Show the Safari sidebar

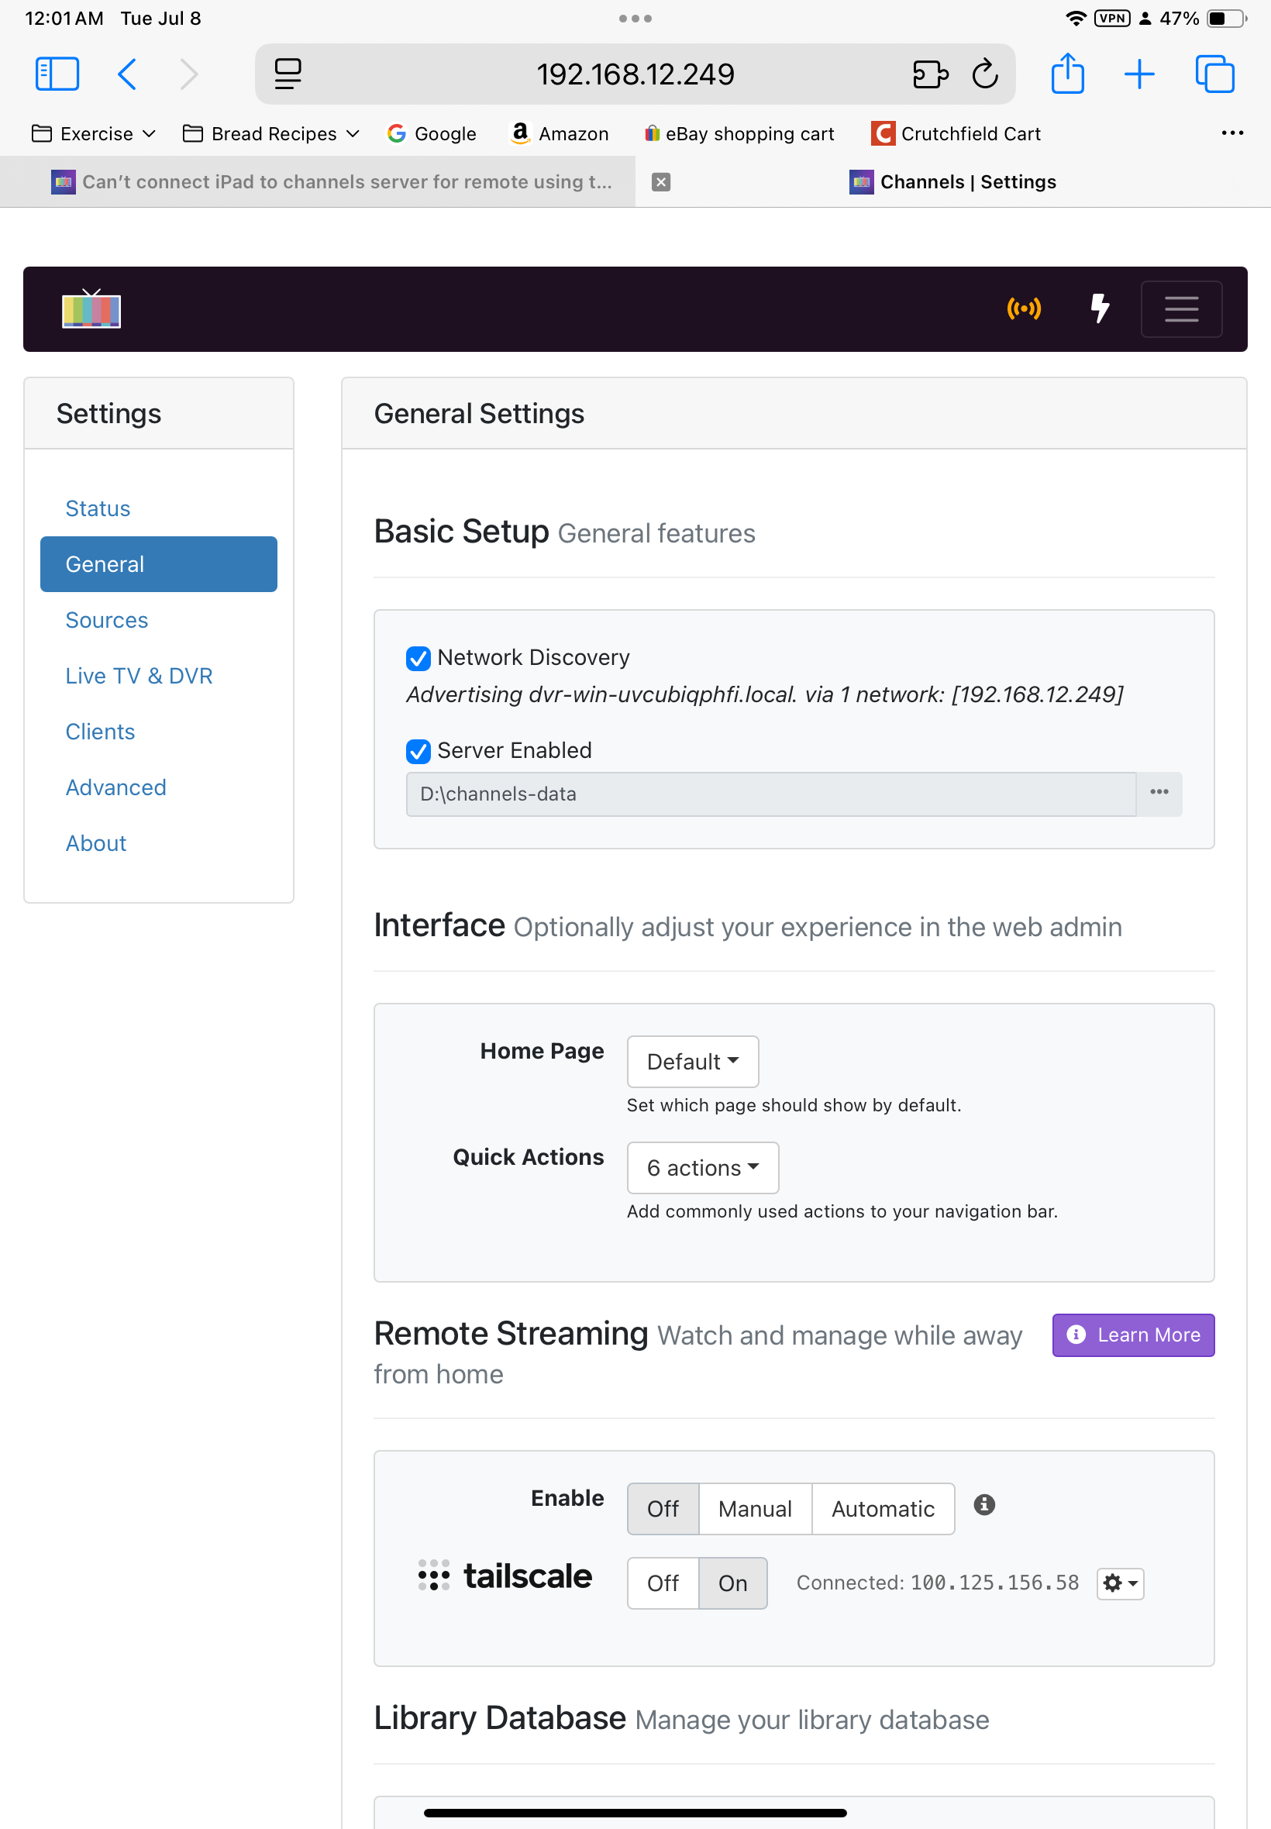(57, 74)
